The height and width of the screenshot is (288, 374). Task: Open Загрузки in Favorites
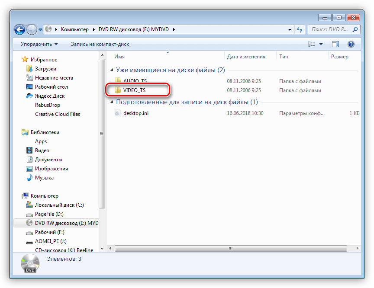tap(45, 69)
